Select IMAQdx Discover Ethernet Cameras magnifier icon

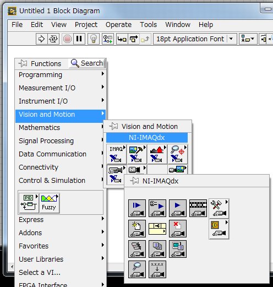pyautogui.click(x=137, y=269)
